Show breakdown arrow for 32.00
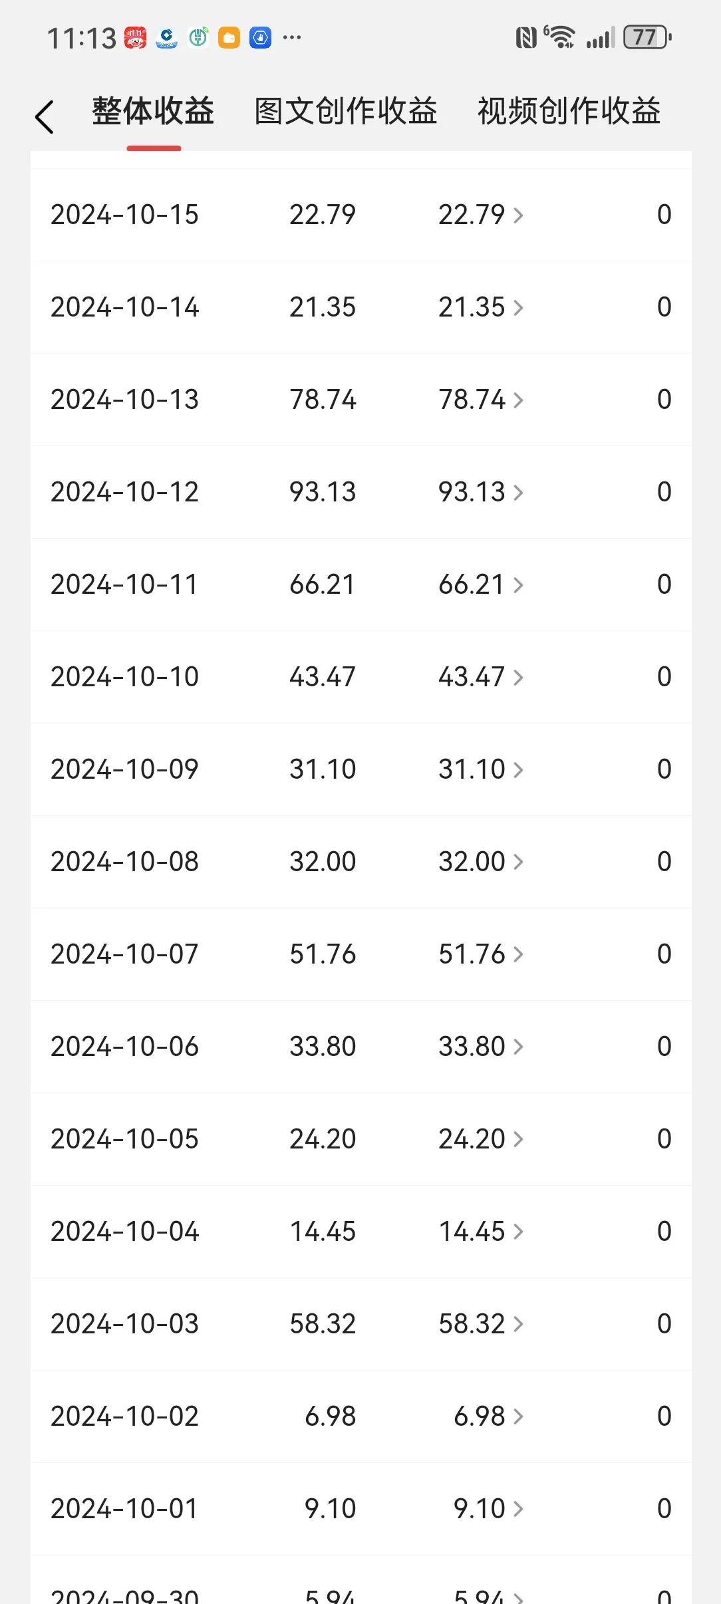Viewport: 721px width, 1604px height. point(518,862)
